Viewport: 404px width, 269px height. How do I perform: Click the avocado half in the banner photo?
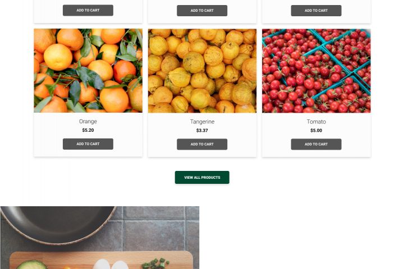(32, 264)
